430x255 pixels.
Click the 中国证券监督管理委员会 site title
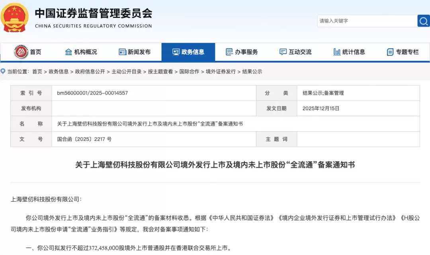[94, 13]
